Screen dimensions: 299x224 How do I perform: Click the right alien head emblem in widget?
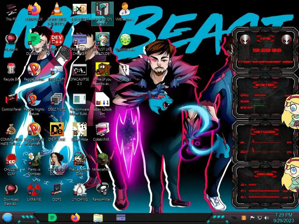click(x=287, y=40)
